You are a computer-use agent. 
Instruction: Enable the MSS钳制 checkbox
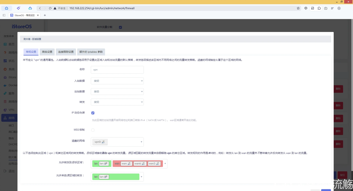(93, 130)
